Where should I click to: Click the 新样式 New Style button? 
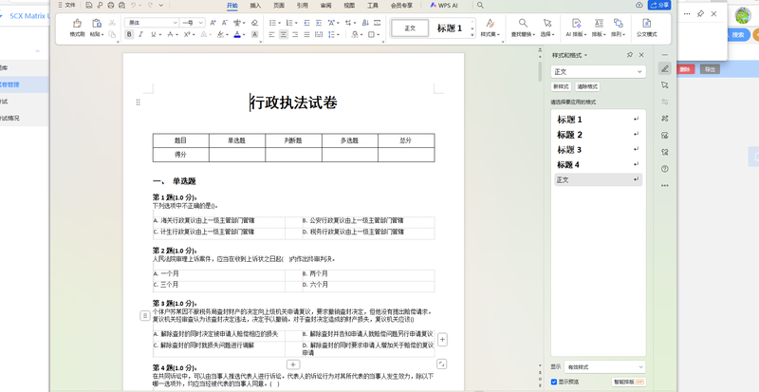pyautogui.click(x=561, y=86)
